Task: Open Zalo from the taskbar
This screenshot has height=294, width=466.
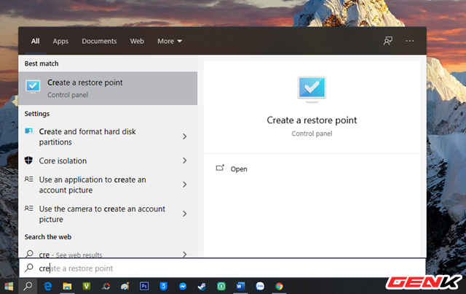Action: [260, 286]
